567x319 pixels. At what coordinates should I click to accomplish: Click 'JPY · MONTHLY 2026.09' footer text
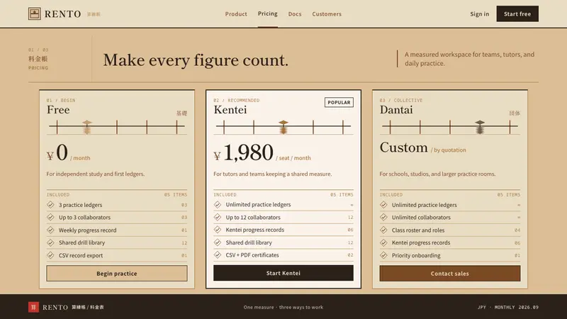[508, 307]
